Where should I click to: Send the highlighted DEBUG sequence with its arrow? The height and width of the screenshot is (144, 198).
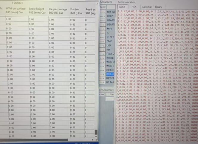[x=102, y=74]
